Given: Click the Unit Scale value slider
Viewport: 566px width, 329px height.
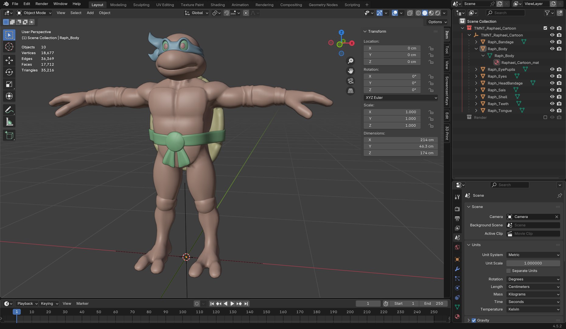Looking at the screenshot, I should [533, 263].
